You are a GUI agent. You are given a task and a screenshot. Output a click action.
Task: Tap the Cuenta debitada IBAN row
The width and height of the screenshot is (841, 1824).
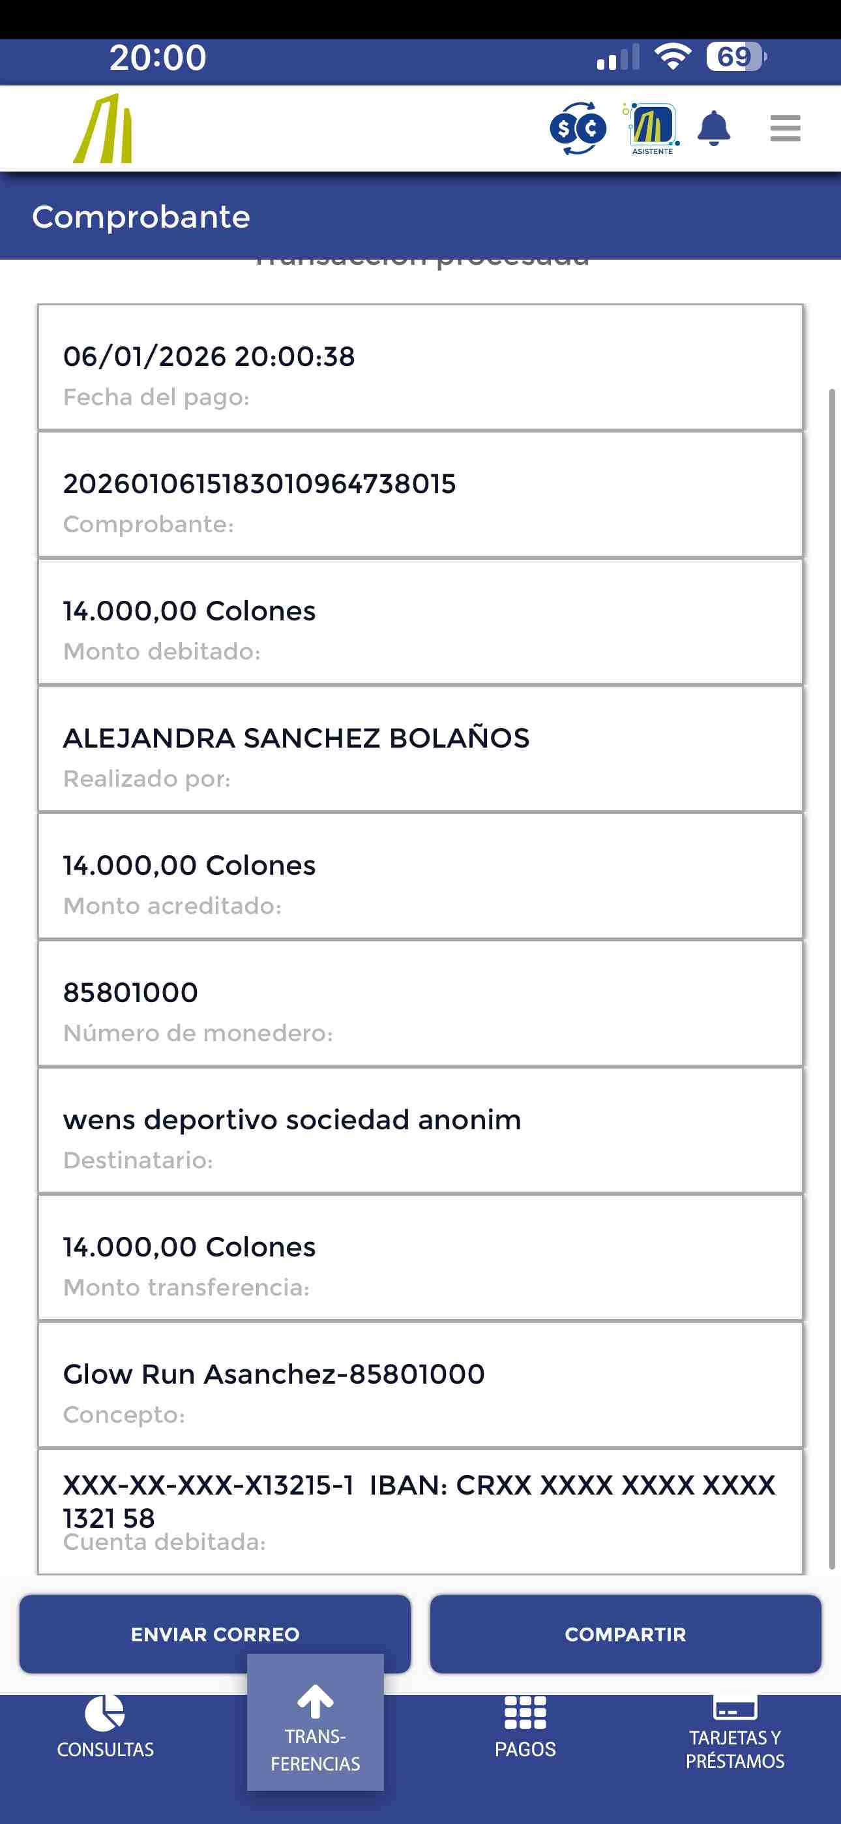click(420, 1510)
